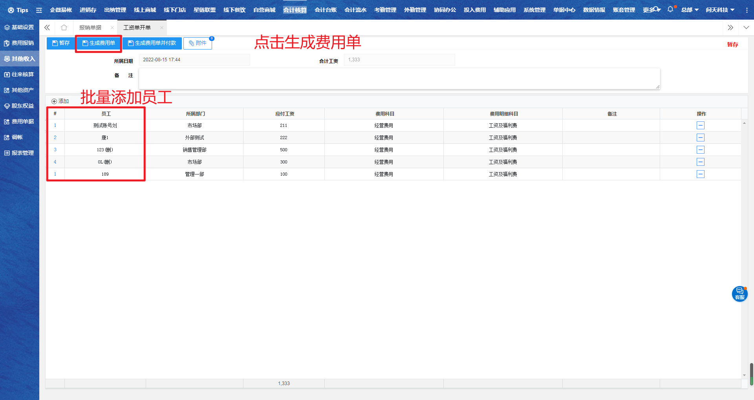754x400 pixels.
Task: Collapse tabs with double left chevron
Action: [47, 28]
